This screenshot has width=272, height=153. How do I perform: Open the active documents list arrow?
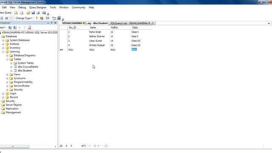point(269,23)
